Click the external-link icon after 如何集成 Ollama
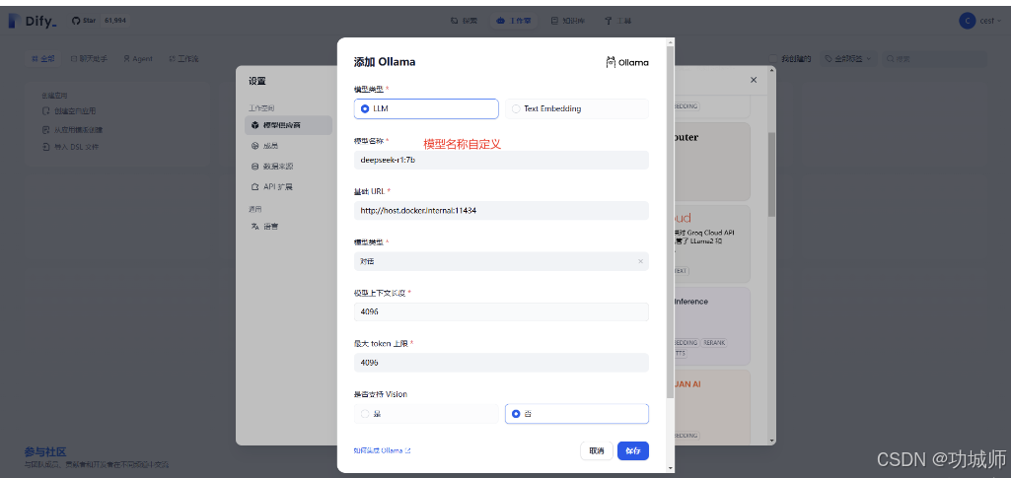Viewport: 1011px width, 478px height. click(407, 451)
